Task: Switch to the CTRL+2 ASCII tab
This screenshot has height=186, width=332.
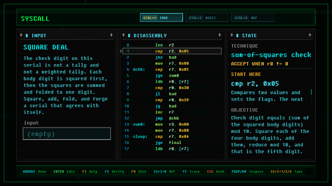Action: pyautogui.click(x=207, y=18)
